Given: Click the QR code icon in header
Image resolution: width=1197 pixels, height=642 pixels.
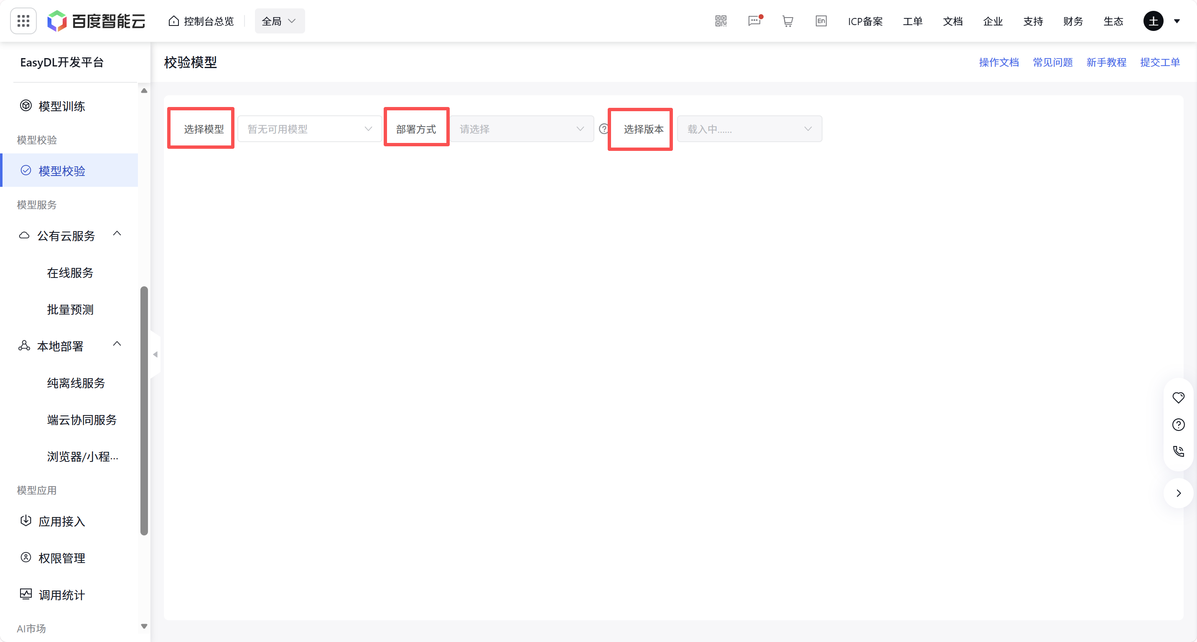Looking at the screenshot, I should click(x=721, y=21).
